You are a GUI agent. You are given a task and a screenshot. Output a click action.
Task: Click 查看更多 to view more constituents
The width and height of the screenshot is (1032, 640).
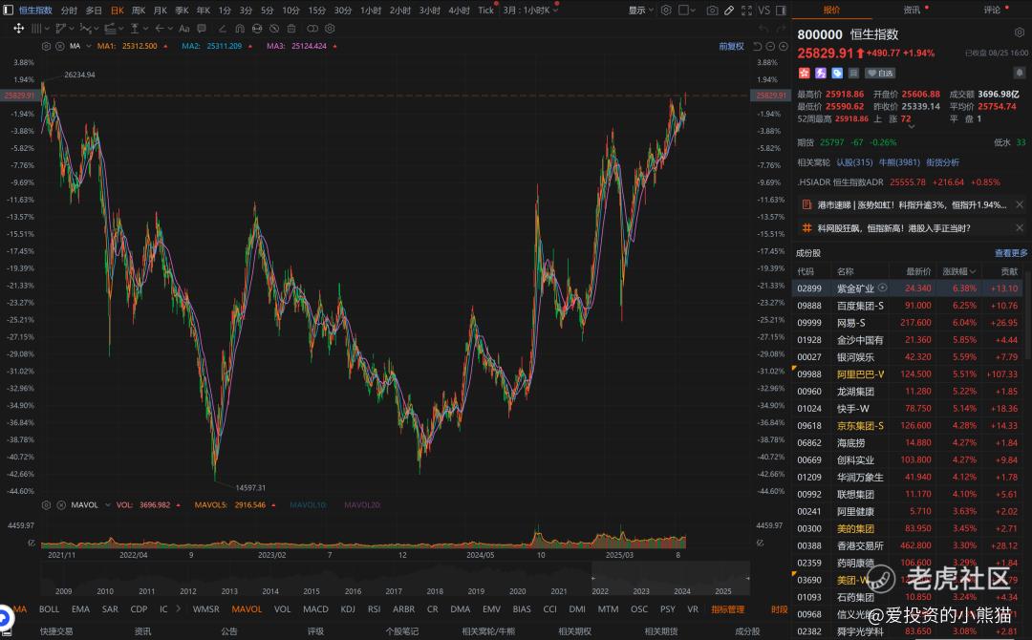[1011, 252]
